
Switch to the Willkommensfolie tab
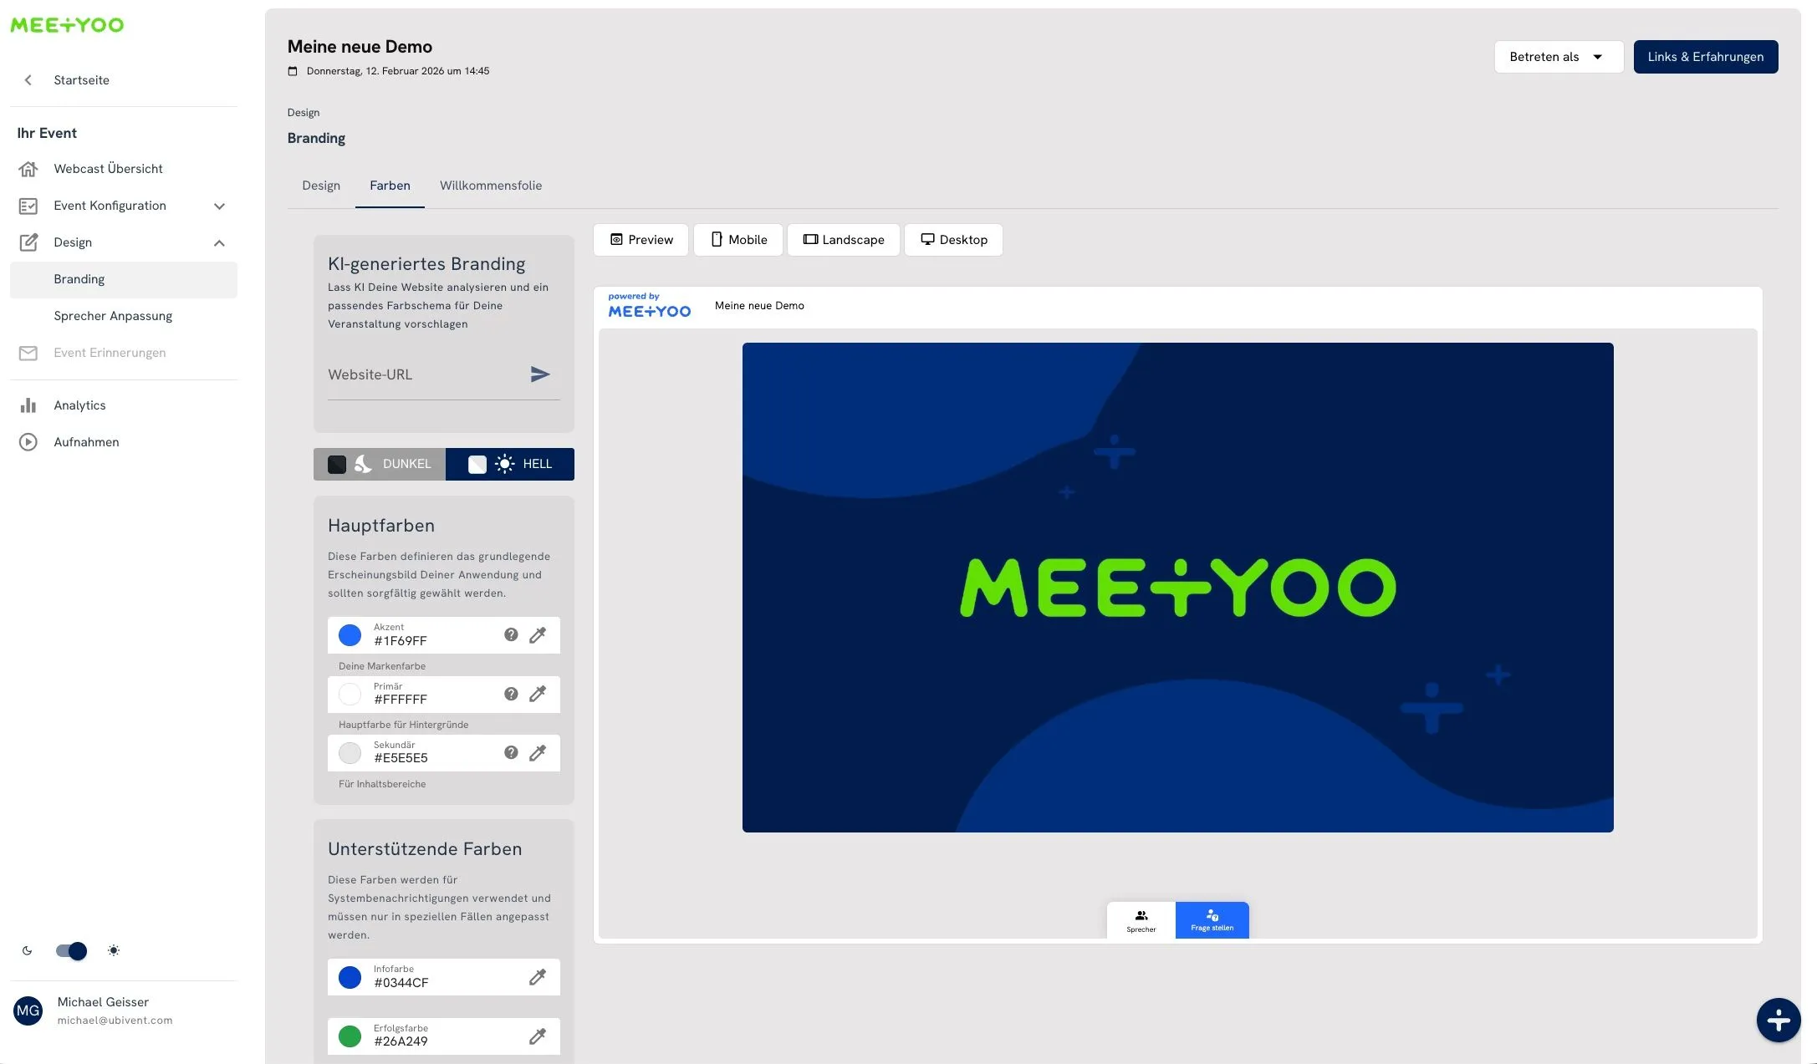click(x=491, y=186)
